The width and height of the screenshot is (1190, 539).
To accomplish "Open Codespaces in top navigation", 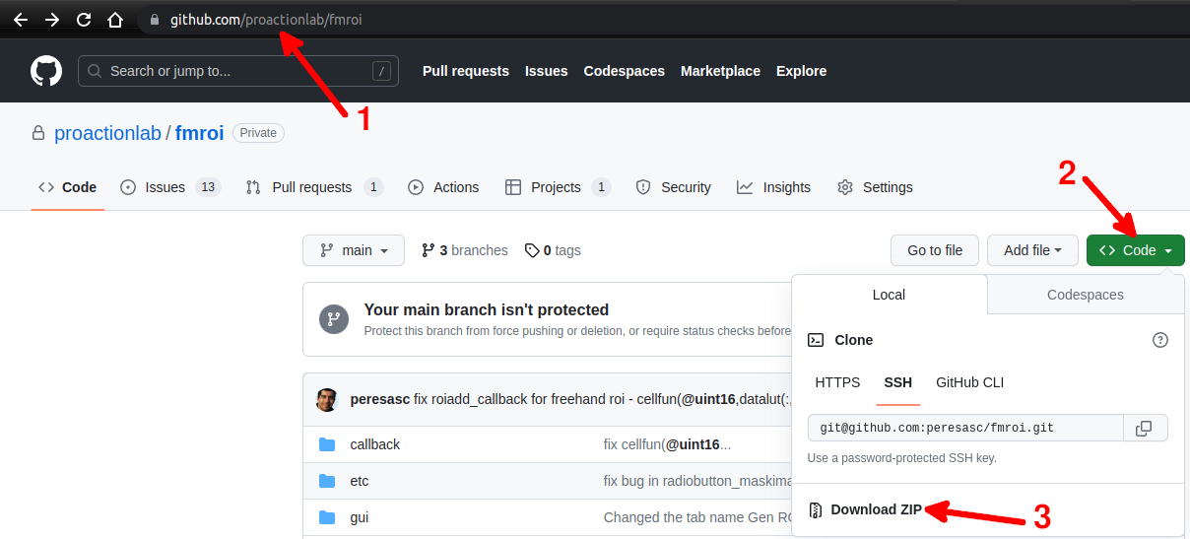I will click(625, 71).
